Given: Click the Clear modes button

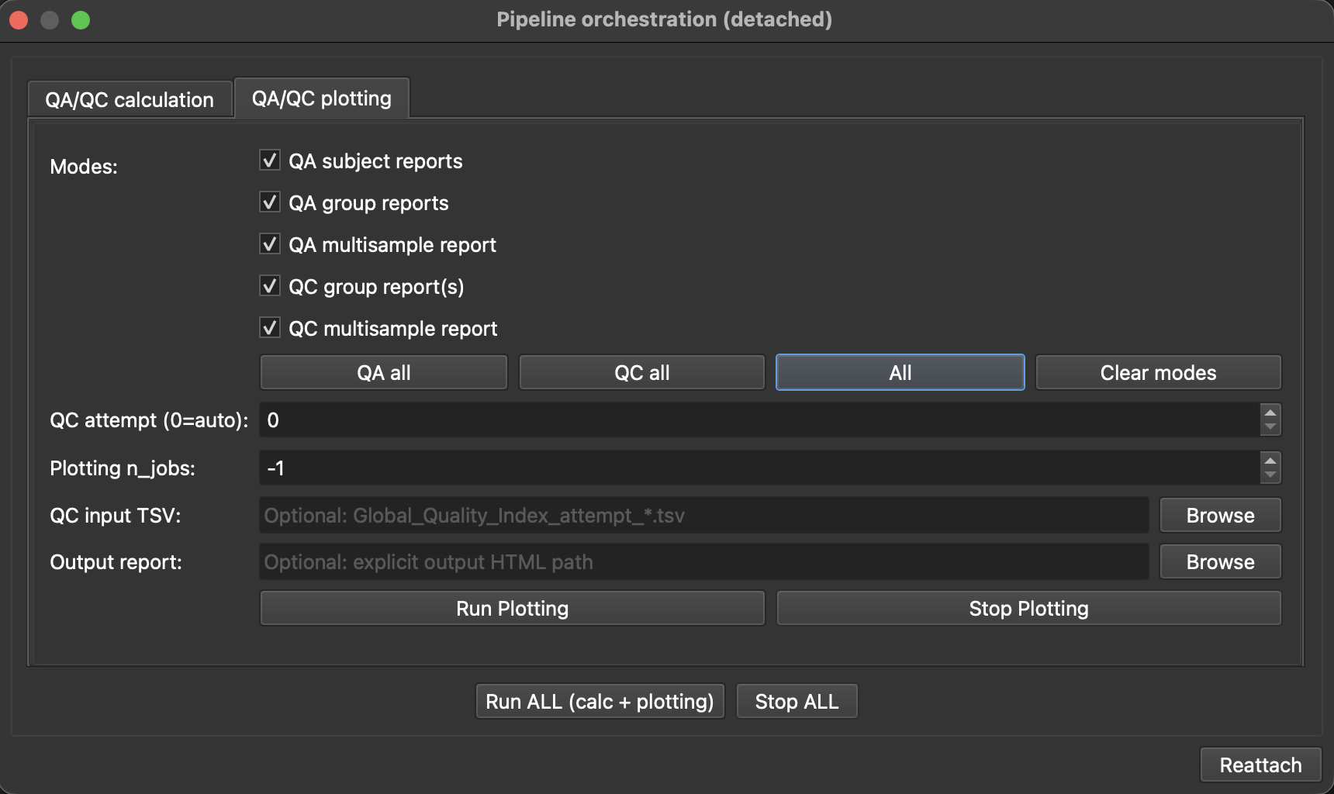Looking at the screenshot, I should pyautogui.click(x=1157, y=373).
